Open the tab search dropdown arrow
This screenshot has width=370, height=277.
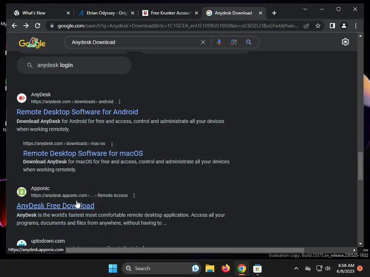click(305, 9)
